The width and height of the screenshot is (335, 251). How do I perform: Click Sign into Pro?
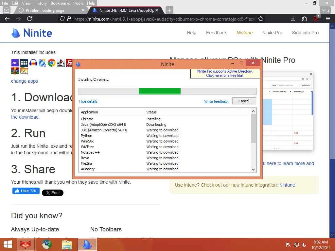(305, 33)
